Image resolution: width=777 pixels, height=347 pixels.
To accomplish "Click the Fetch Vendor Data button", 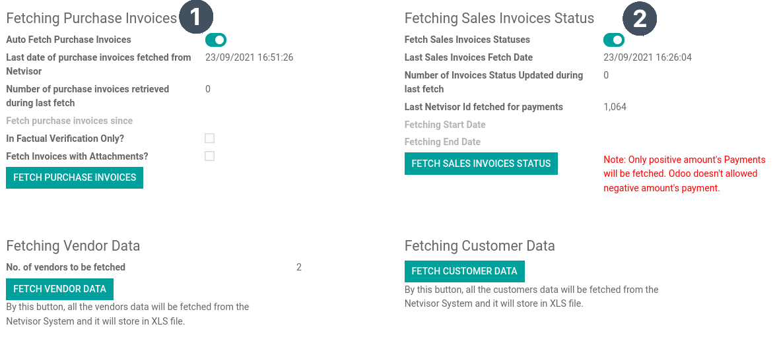I will click(59, 289).
